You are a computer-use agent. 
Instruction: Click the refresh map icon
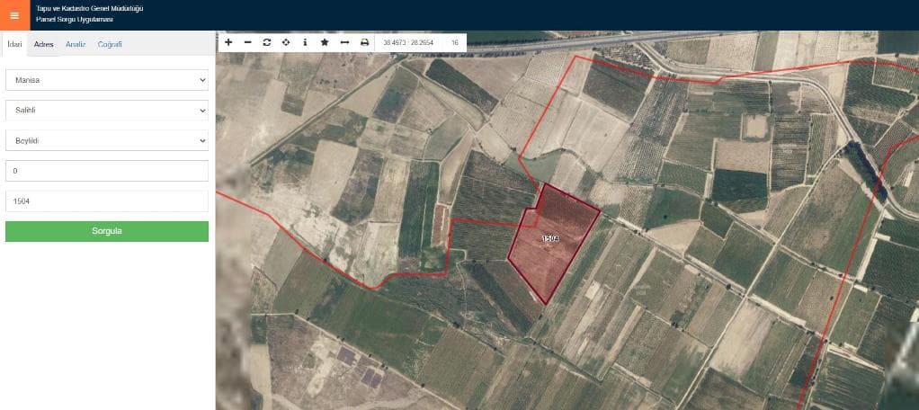click(267, 42)
